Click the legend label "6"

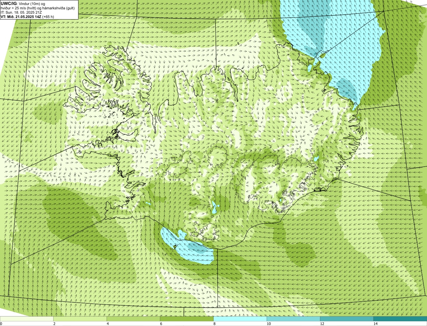[161, 324]
